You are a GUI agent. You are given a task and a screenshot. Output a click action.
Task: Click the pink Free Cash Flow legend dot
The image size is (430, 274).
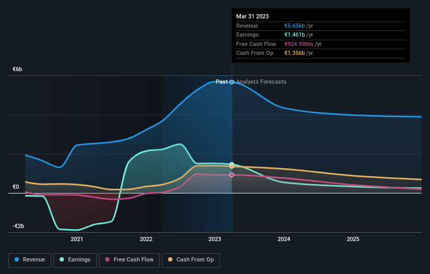coord(107,259)
